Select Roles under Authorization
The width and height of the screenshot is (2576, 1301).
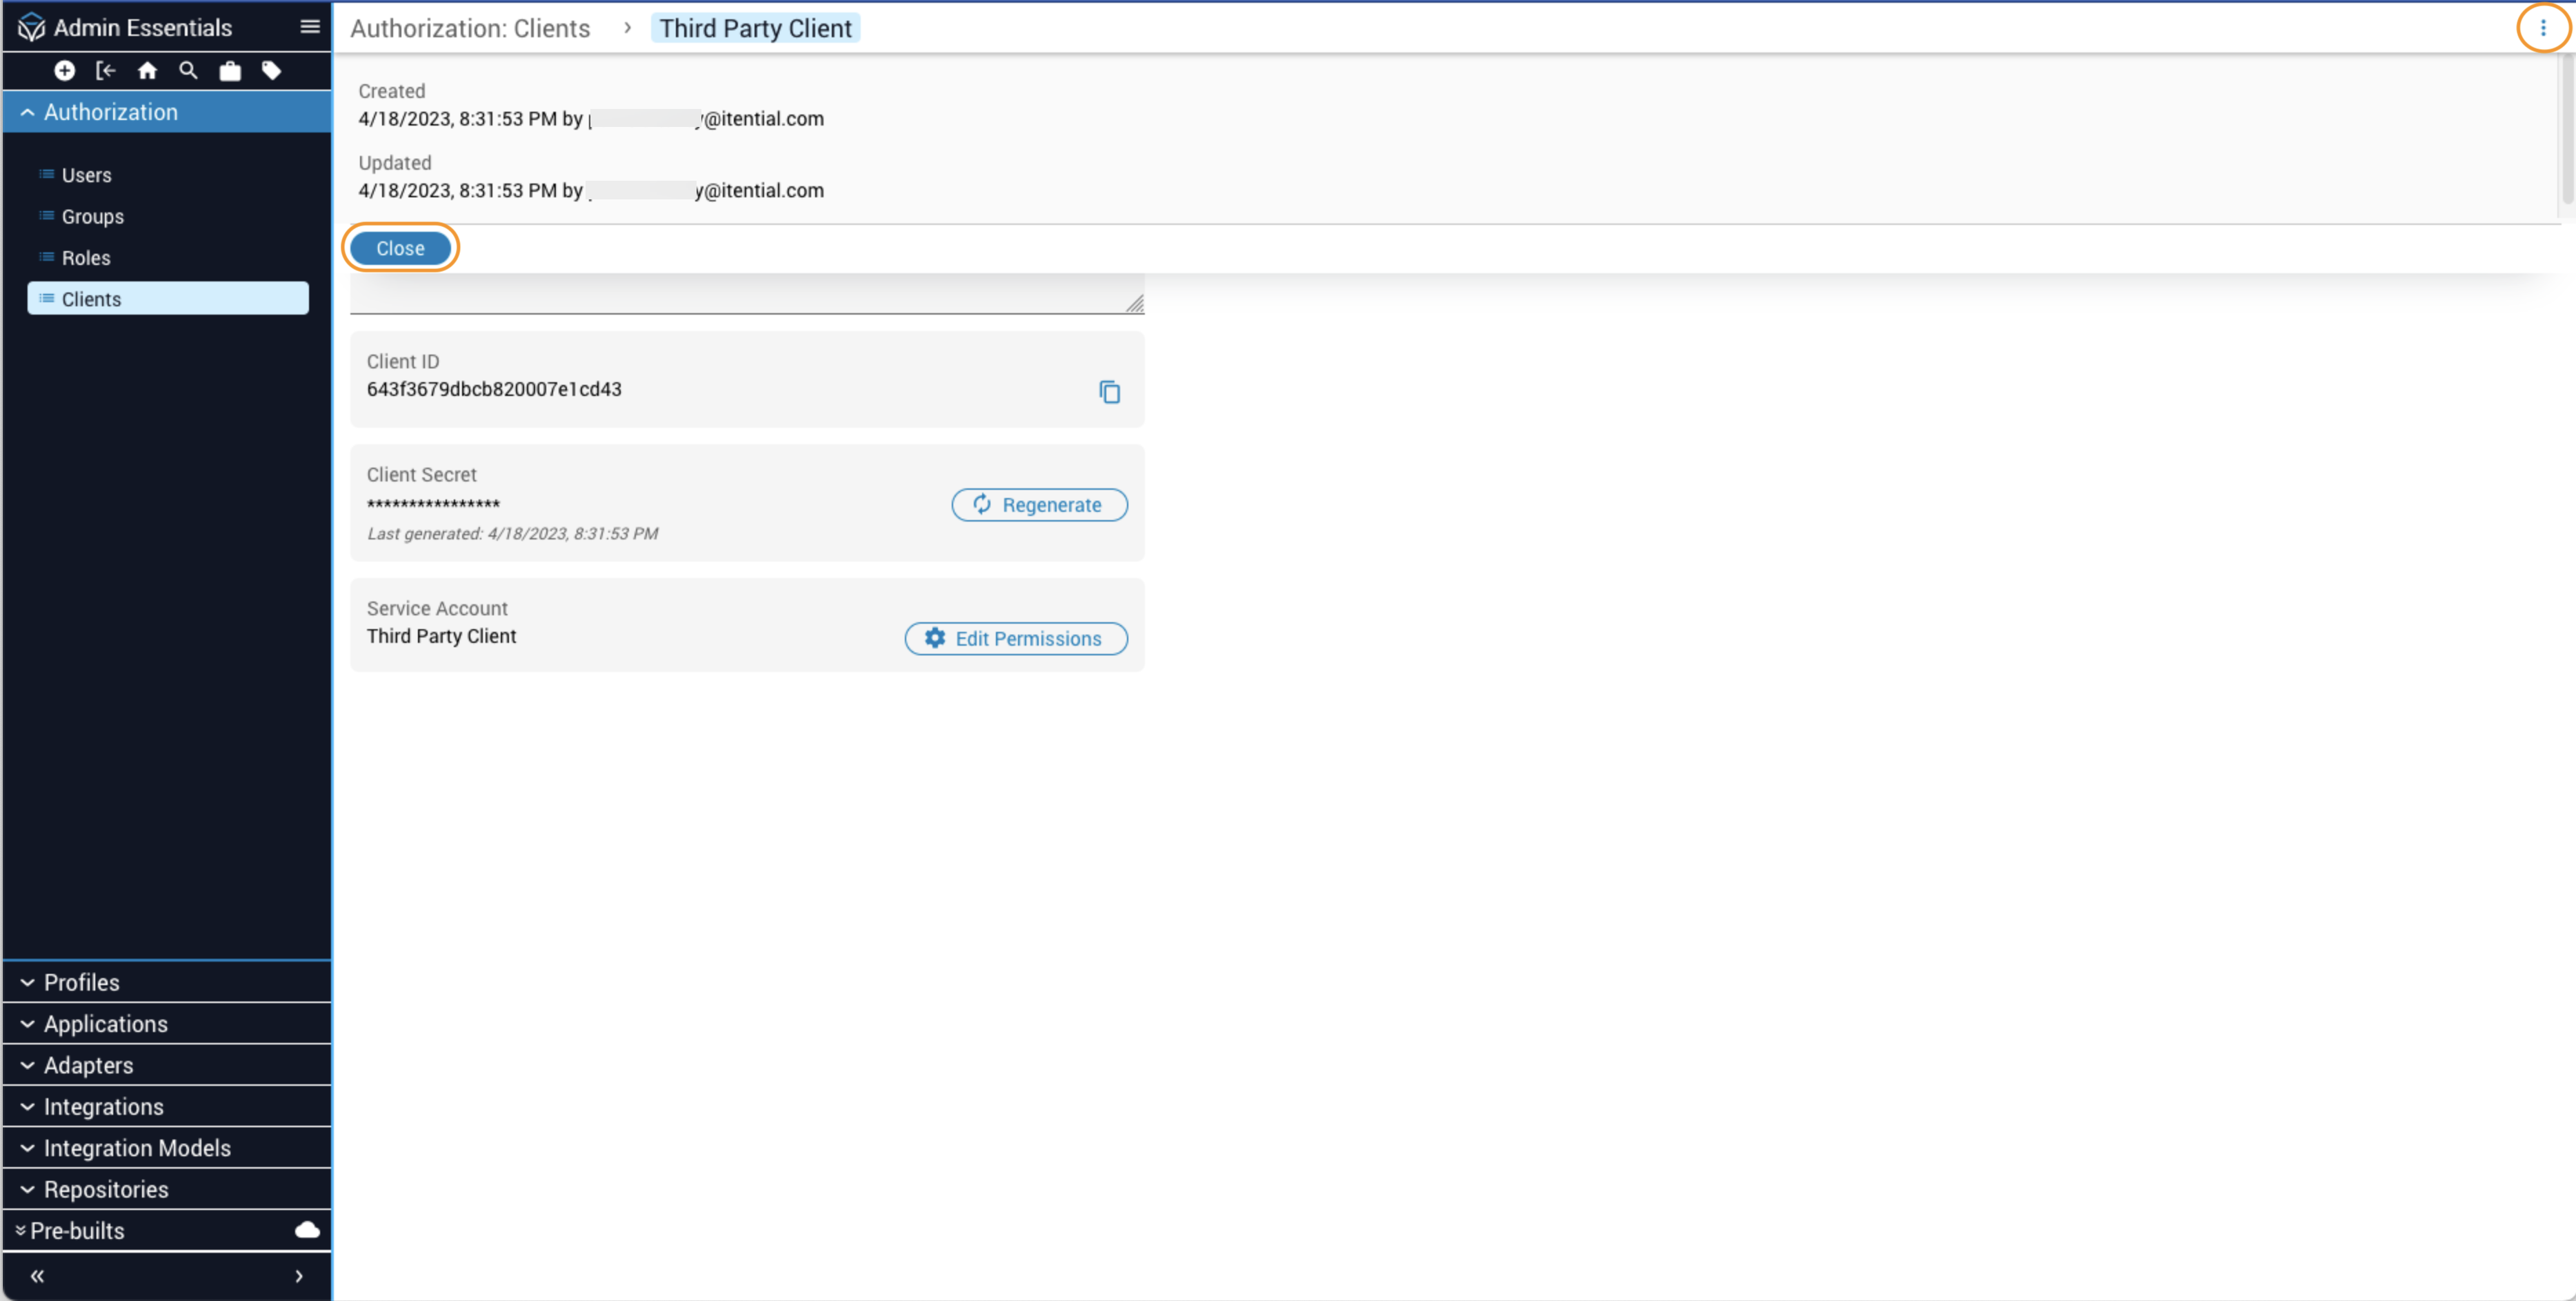[86, 258]
